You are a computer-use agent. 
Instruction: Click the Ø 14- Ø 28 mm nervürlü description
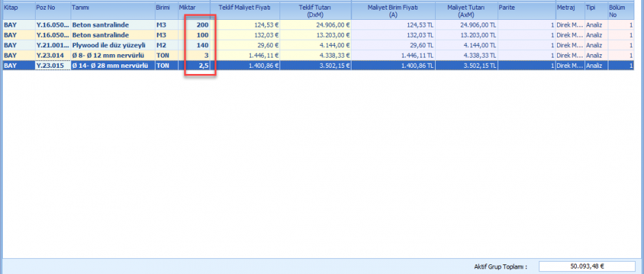(x=112, y=66)
